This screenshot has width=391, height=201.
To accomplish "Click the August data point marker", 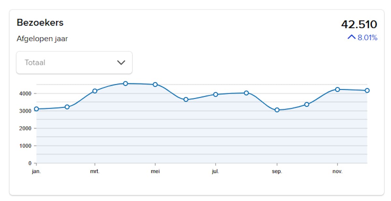I will point(246,93).
